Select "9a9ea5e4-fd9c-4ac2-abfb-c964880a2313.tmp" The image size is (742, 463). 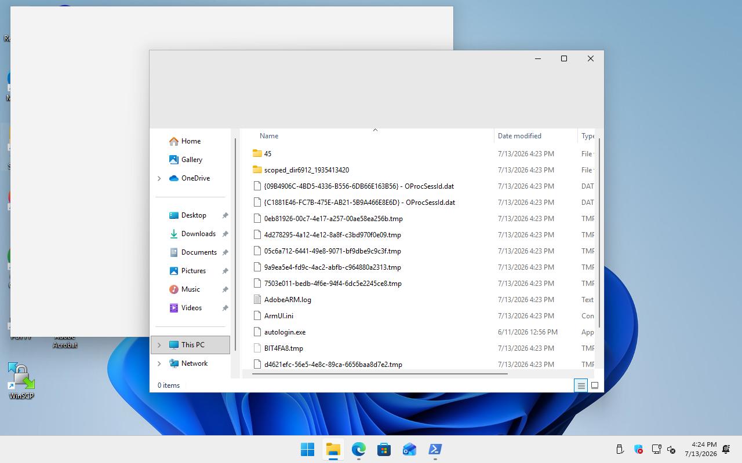pos(333,267)
